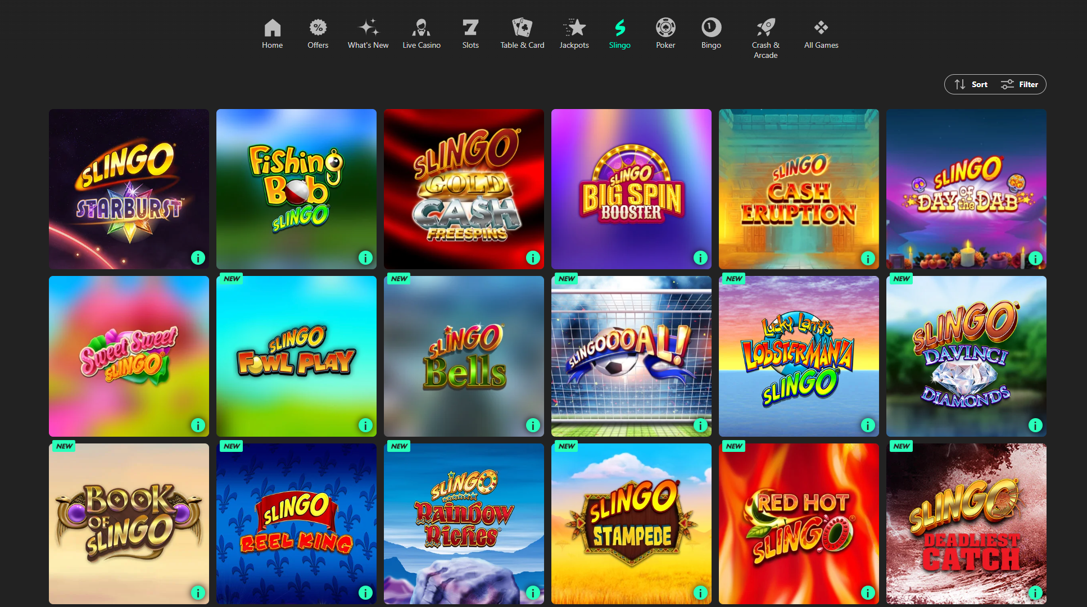
Task: Launch Slingo Big Spin Booster game
Action: click(631, 188)
